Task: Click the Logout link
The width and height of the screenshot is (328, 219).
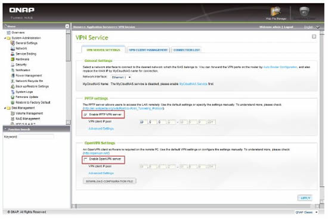Action: tap(288, 27)
